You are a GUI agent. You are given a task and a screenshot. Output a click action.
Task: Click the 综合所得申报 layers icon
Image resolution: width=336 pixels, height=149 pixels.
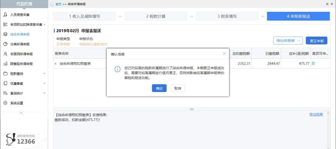coord(6,34)
